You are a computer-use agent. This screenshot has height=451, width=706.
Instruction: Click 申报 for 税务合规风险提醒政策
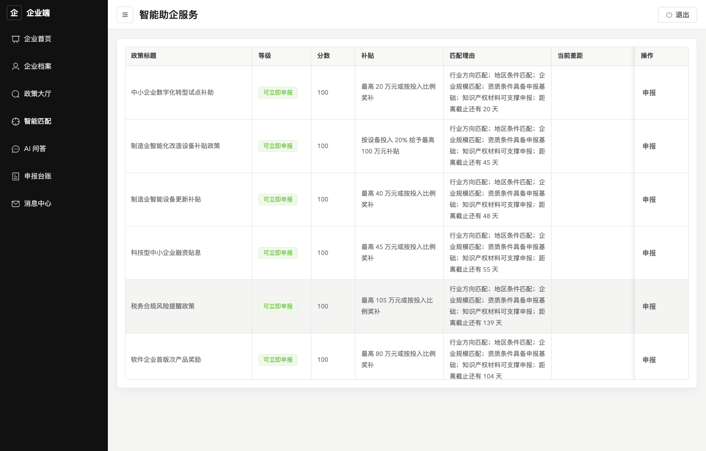(x=649, y=306)
